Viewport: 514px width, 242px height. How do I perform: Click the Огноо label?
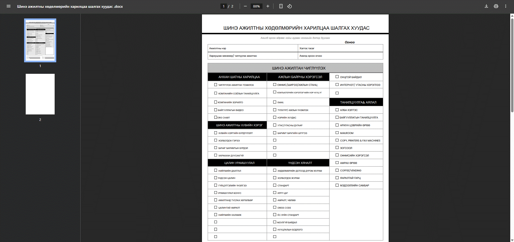[x=350, y=42]
